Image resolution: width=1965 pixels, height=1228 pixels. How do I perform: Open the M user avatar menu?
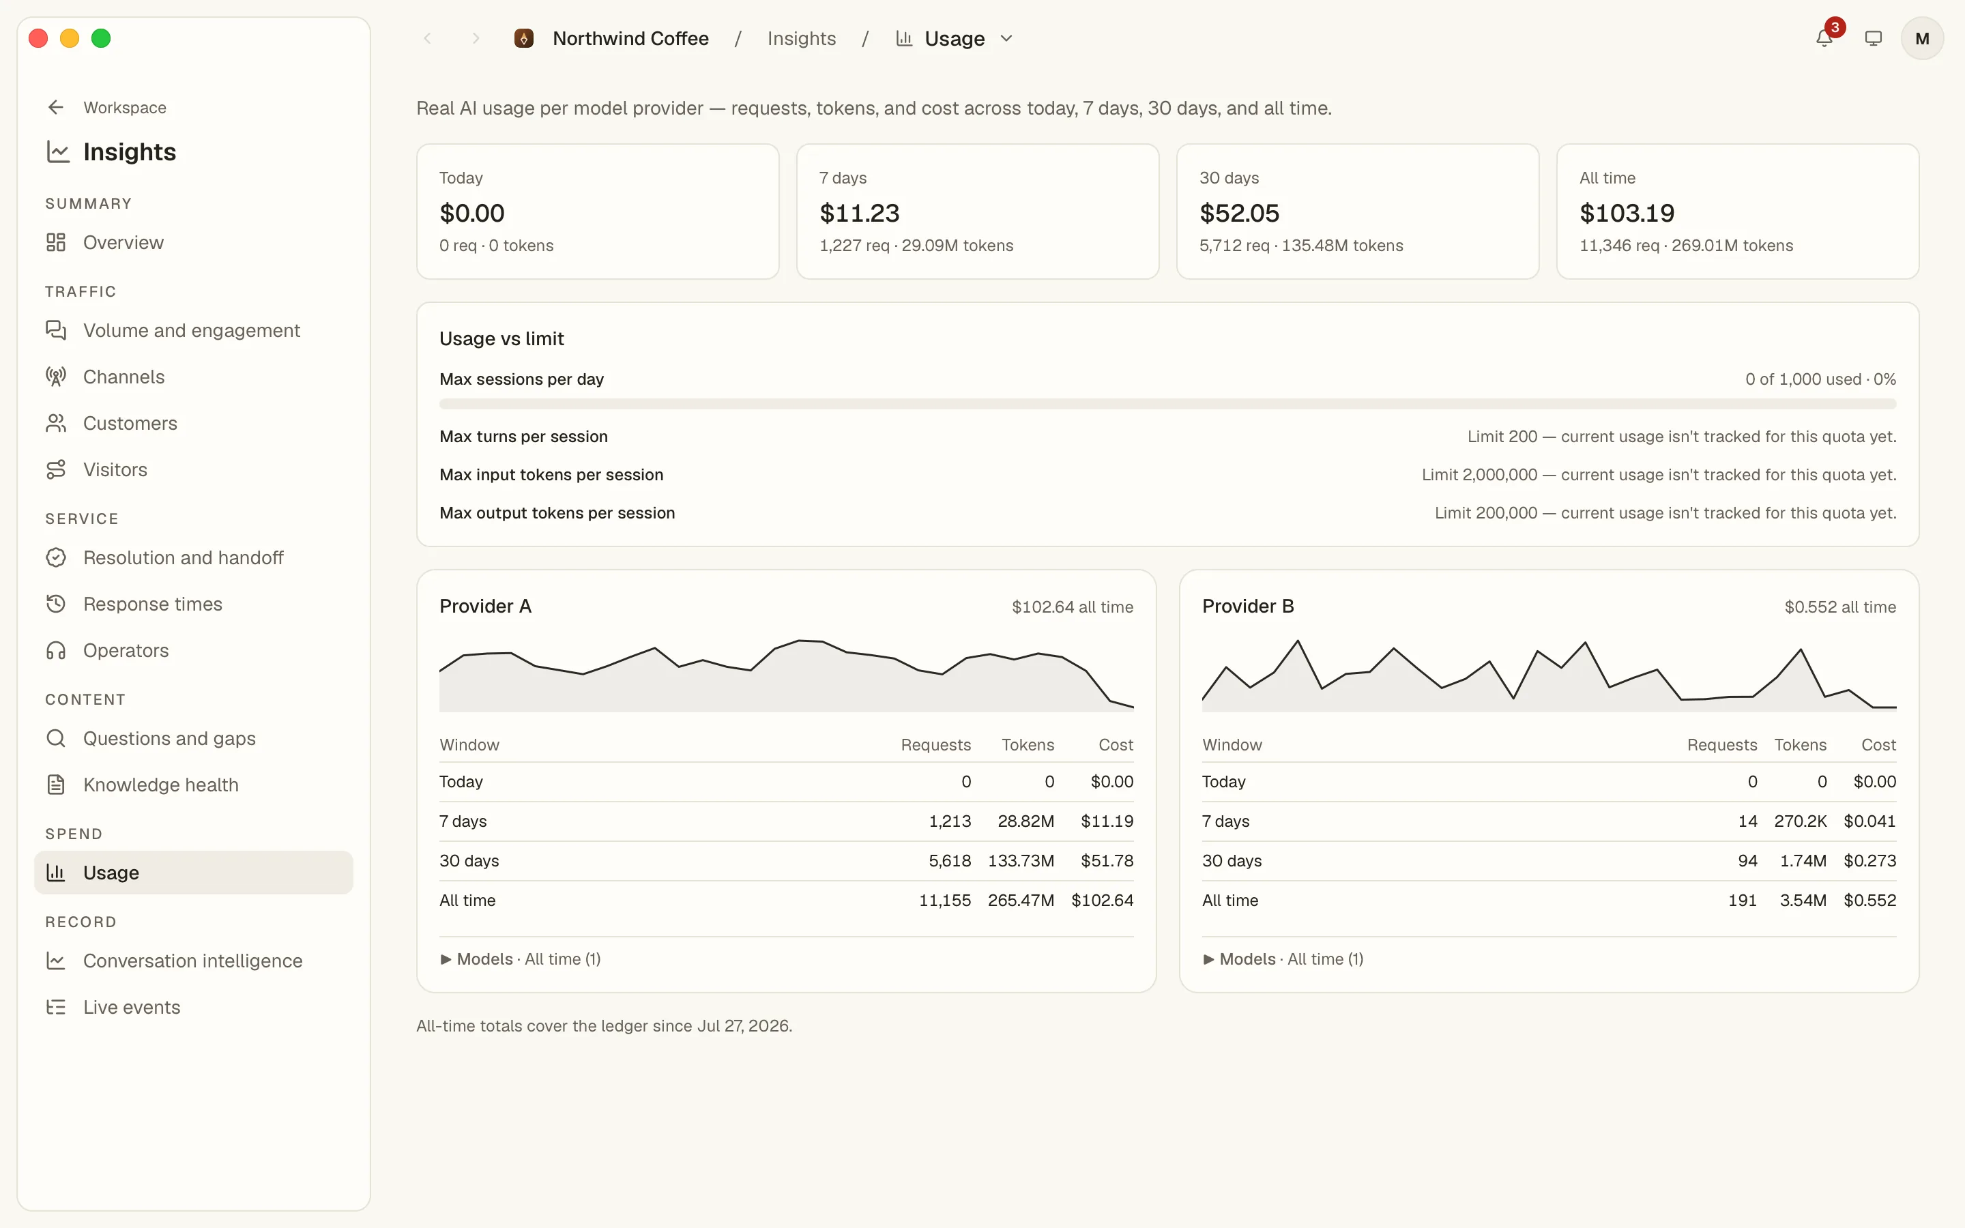coord(1922,38)
